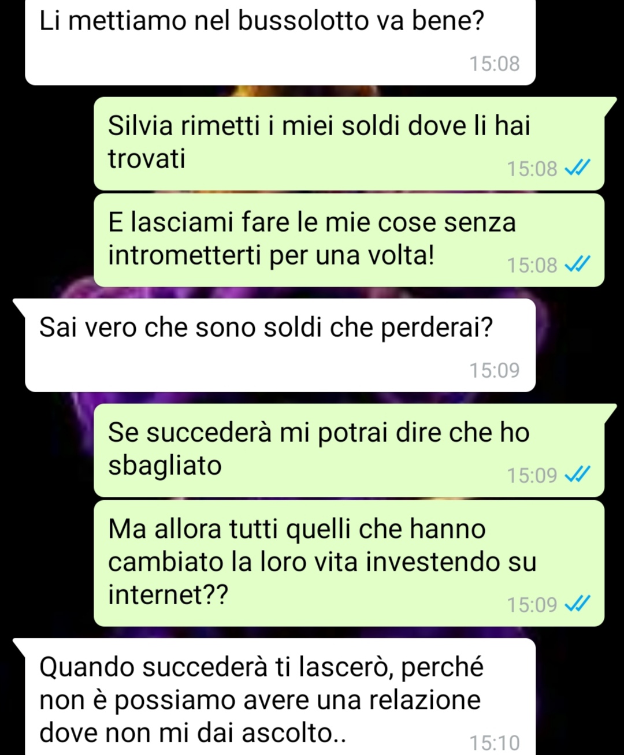This screenshot has width=624, height=755.
Task: Tap the double check marks on the 'Se succederà mi potrai dire' message
Action: coord(577,475)
